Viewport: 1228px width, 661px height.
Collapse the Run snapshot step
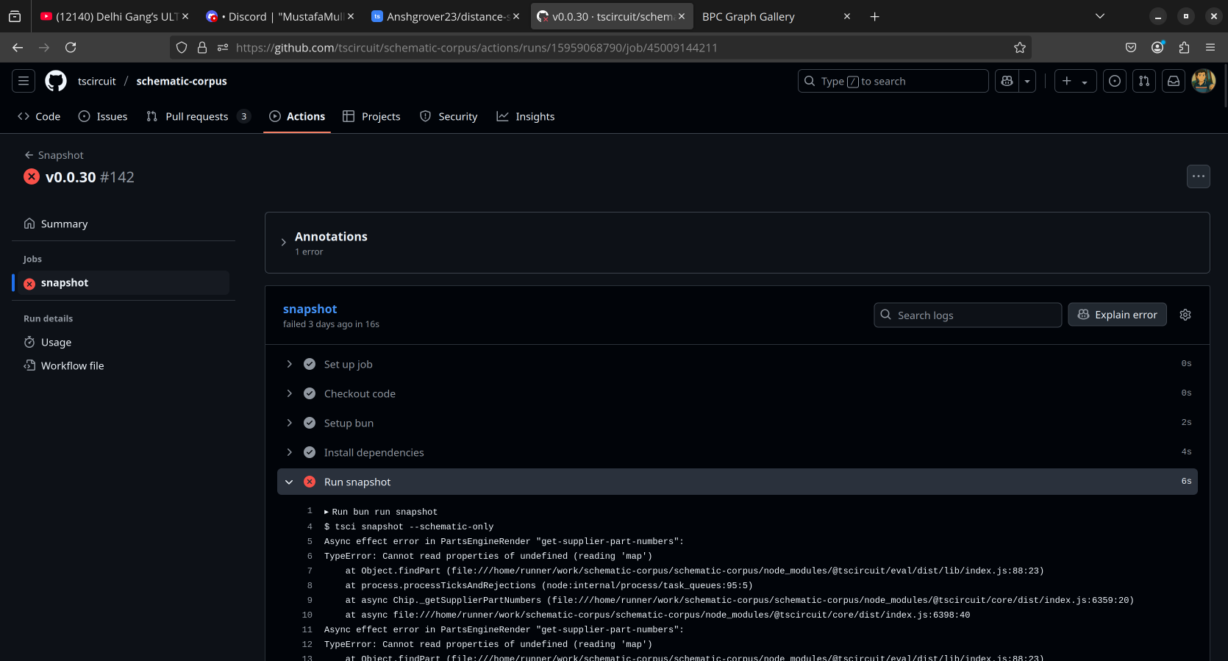pos(290,482)
